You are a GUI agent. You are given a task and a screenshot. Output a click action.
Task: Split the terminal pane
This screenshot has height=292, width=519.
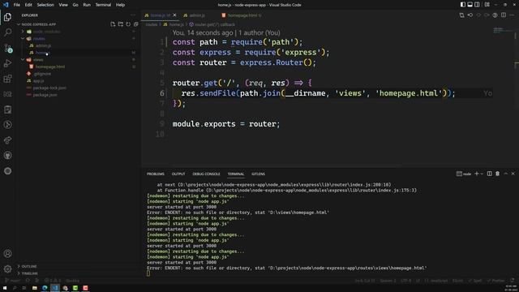coord(490,174)
